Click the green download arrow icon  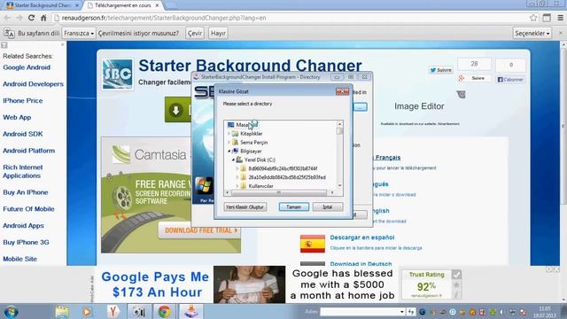click(x=176, y=110)
